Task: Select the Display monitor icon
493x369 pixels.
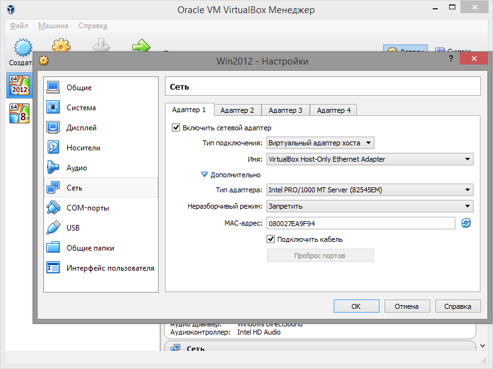Action: (x=53, y=128)
